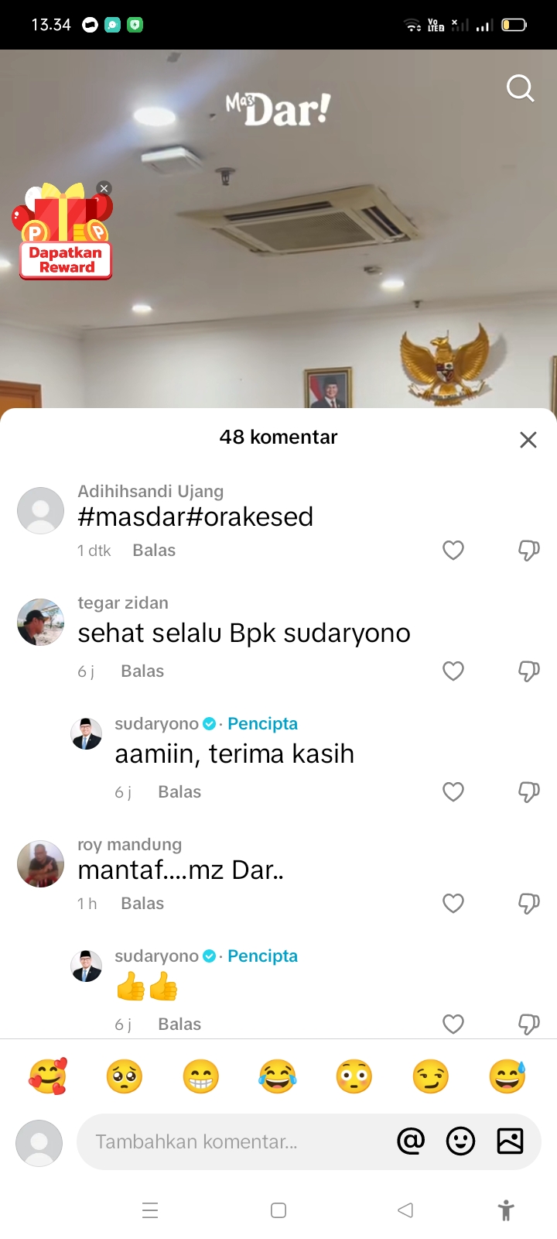Dislike tegar zidan's comment
The height and width of the screenshot is (1239, 557).
tap(528, 671)
